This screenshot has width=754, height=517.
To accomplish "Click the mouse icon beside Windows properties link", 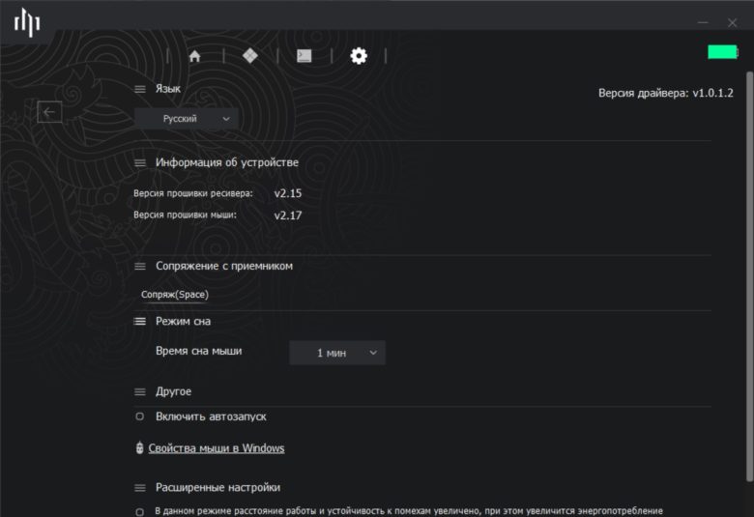I will (x=139, y=447).
